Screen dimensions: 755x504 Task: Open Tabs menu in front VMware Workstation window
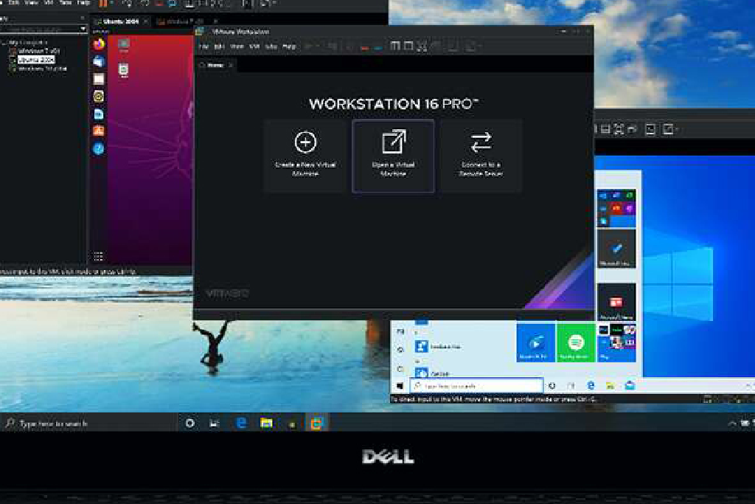point(271,46)
